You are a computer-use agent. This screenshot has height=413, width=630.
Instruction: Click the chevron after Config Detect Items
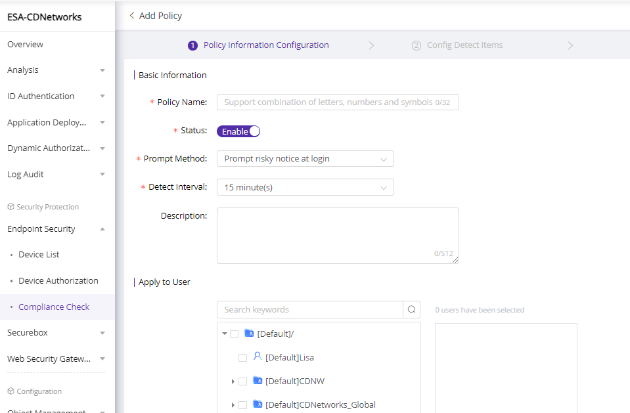pyautogui.click(x=570, y=45)
